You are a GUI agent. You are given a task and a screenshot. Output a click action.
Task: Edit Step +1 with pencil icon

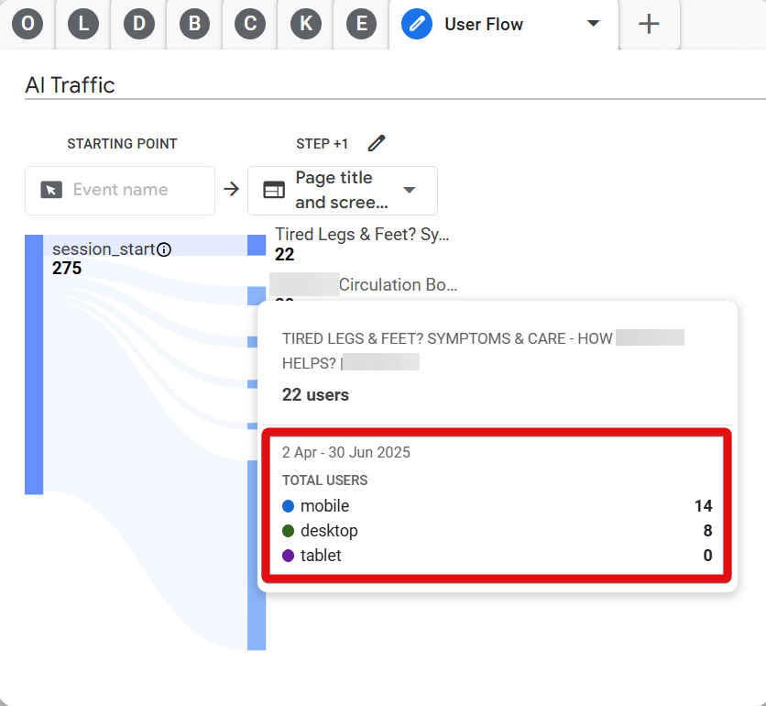coord(377,143)
